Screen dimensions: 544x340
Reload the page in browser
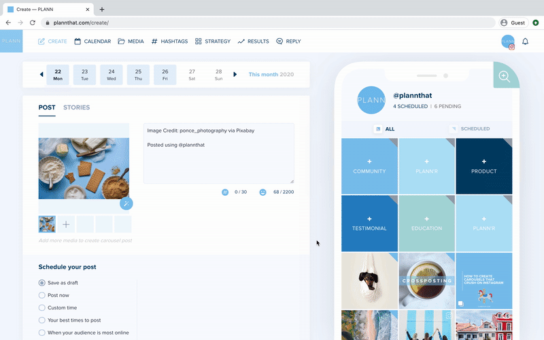(x=33, y=22)
